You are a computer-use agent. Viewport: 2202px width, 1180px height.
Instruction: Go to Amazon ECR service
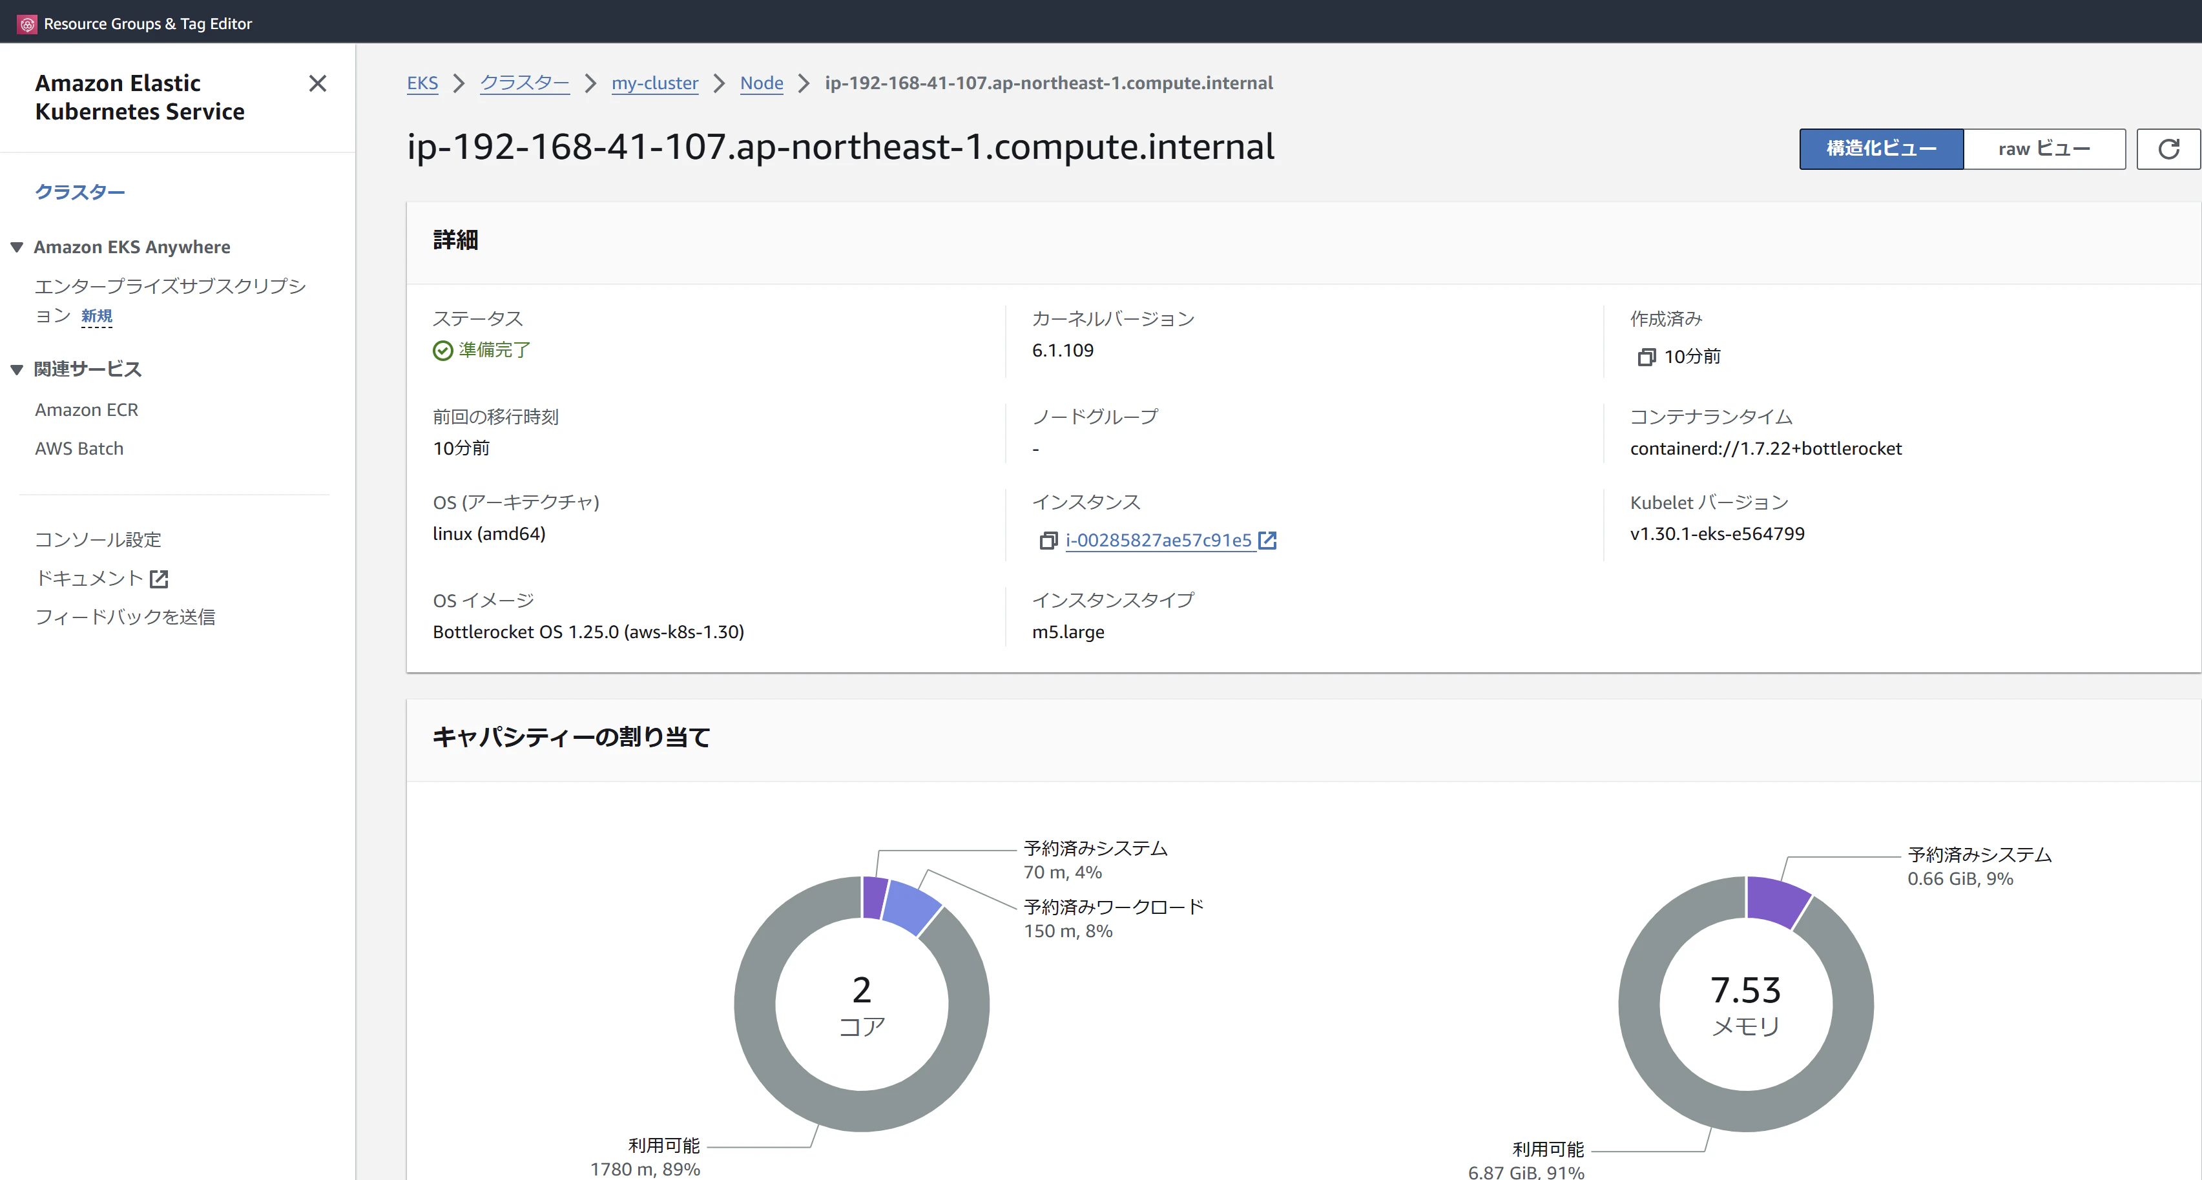87,410
